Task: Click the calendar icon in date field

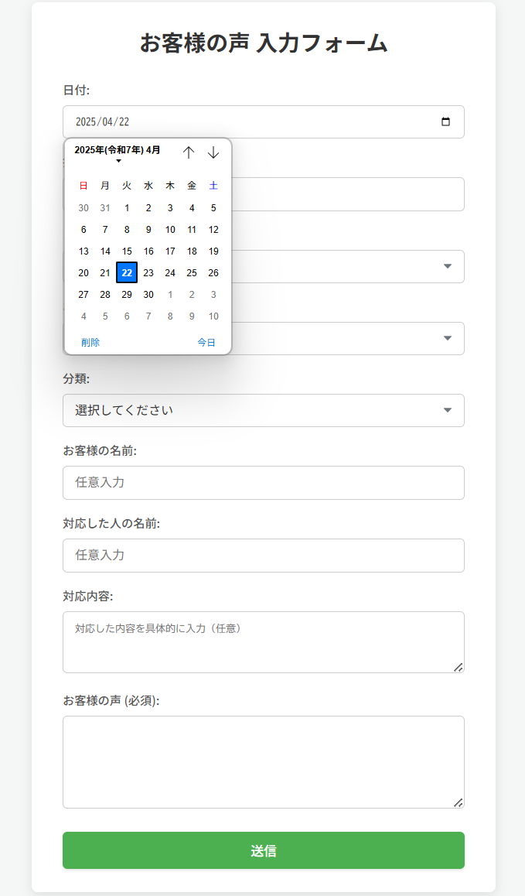Action: (x=445, y=121)
